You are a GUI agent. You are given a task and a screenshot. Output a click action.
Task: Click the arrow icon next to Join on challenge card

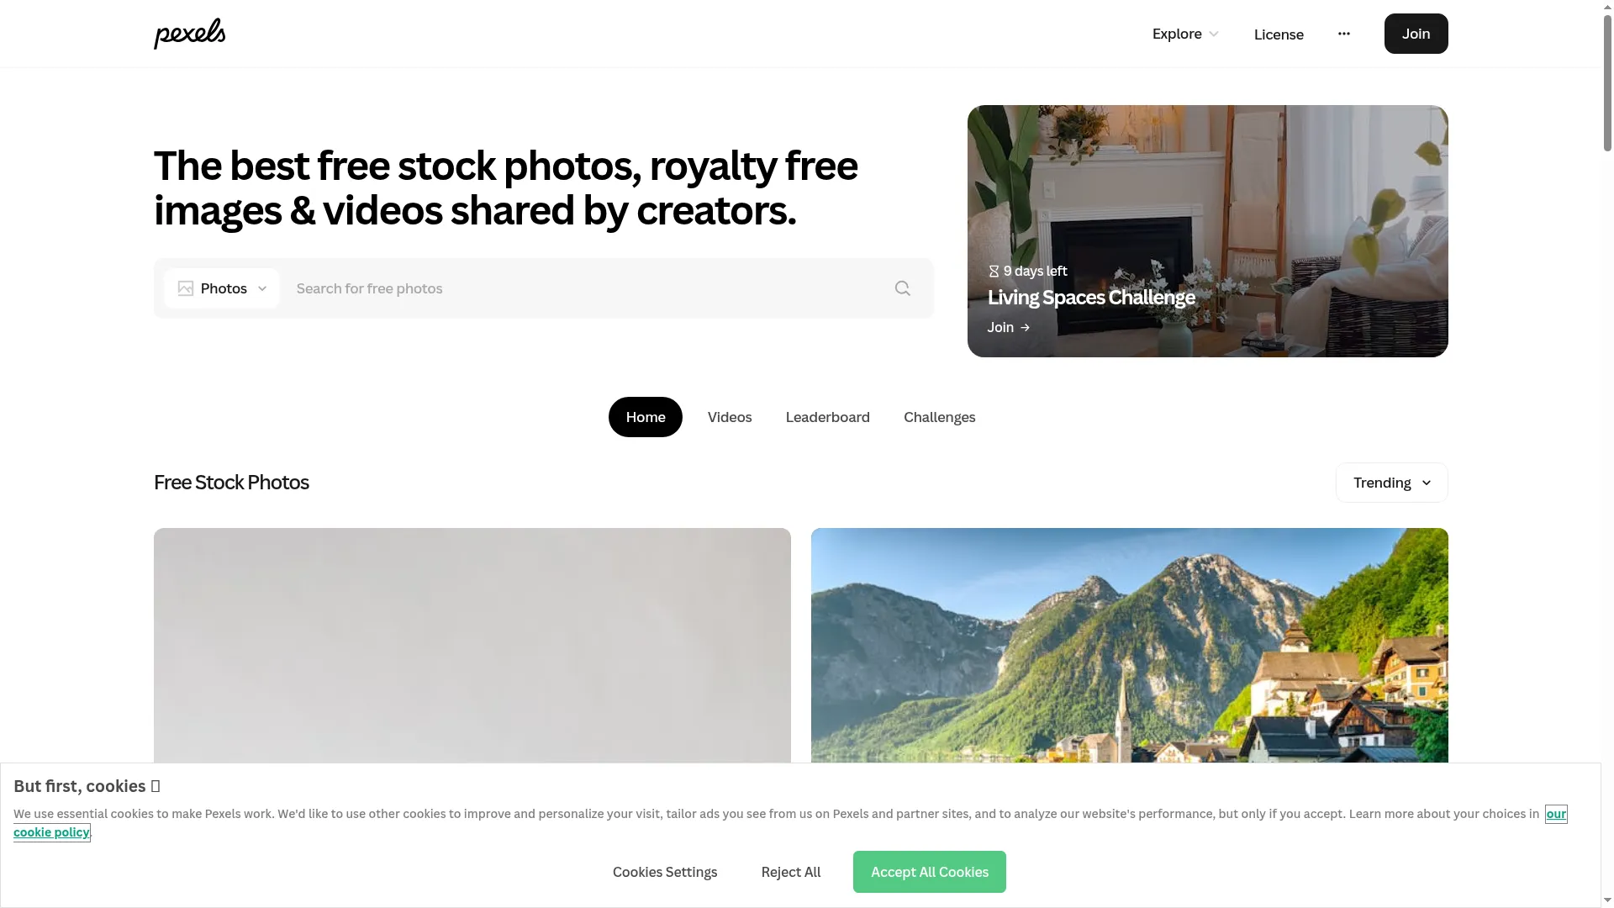pos(1025,327)
